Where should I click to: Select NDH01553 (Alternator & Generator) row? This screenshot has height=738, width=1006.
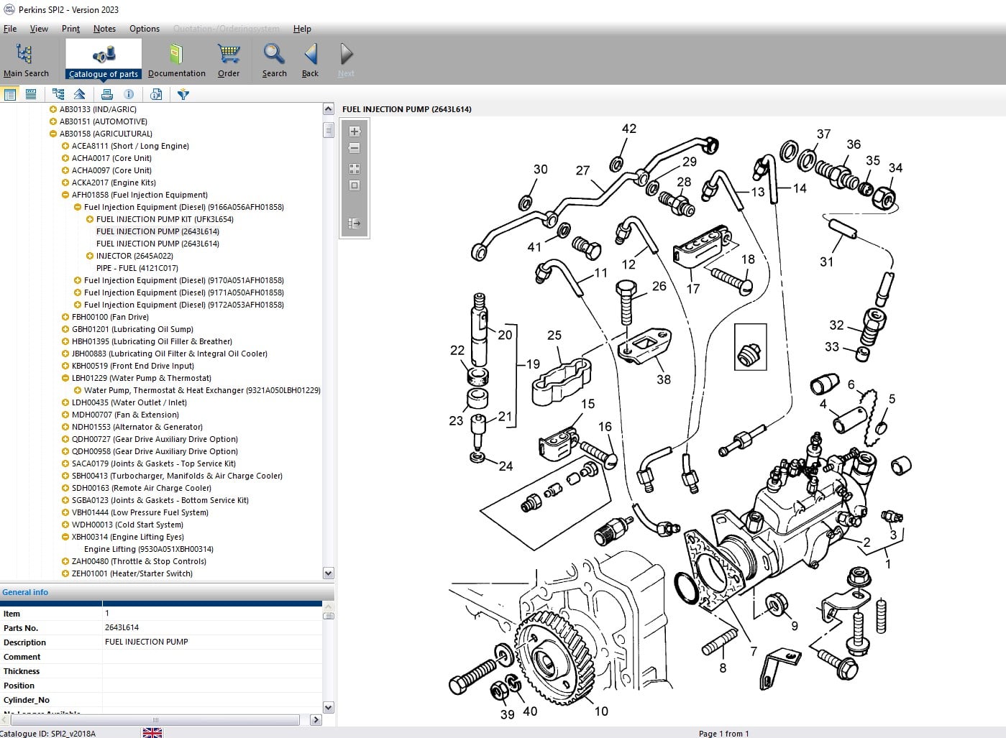[137, 427]
